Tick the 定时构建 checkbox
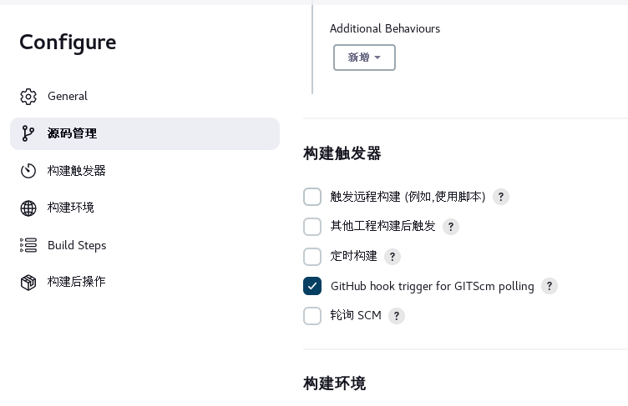The image size is (628, 406). 312,257
